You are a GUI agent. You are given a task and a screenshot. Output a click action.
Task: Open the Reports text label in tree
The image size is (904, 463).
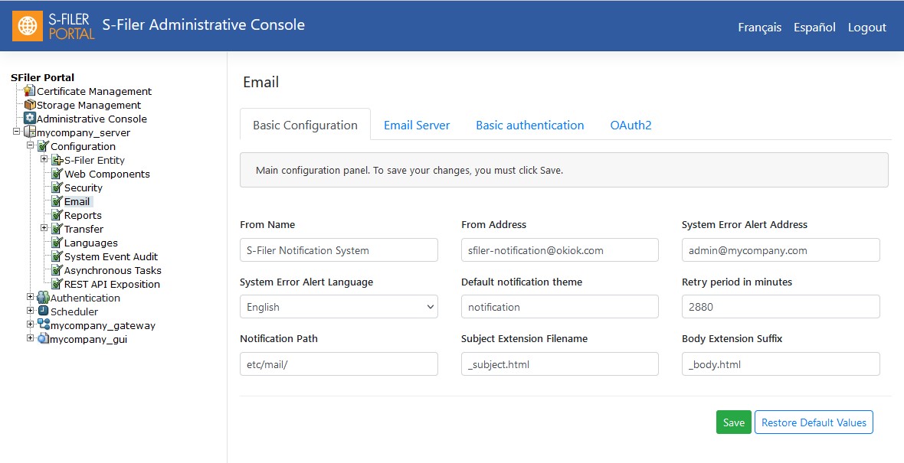coord(83,215)
